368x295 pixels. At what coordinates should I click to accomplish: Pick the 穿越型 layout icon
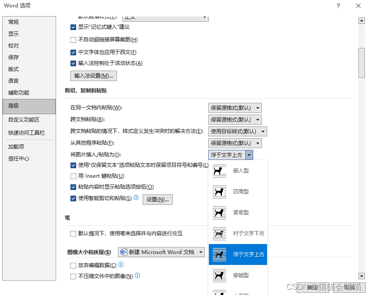[219, 275]
